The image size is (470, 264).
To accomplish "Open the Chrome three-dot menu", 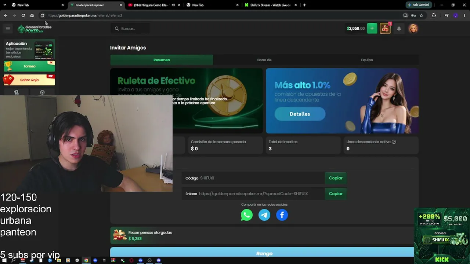I will 464,15.
